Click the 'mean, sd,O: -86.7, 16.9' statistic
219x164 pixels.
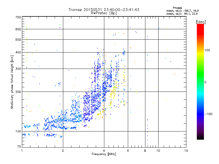tap(182, 11)
